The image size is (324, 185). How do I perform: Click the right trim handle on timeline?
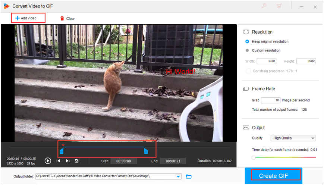[146, 151]
